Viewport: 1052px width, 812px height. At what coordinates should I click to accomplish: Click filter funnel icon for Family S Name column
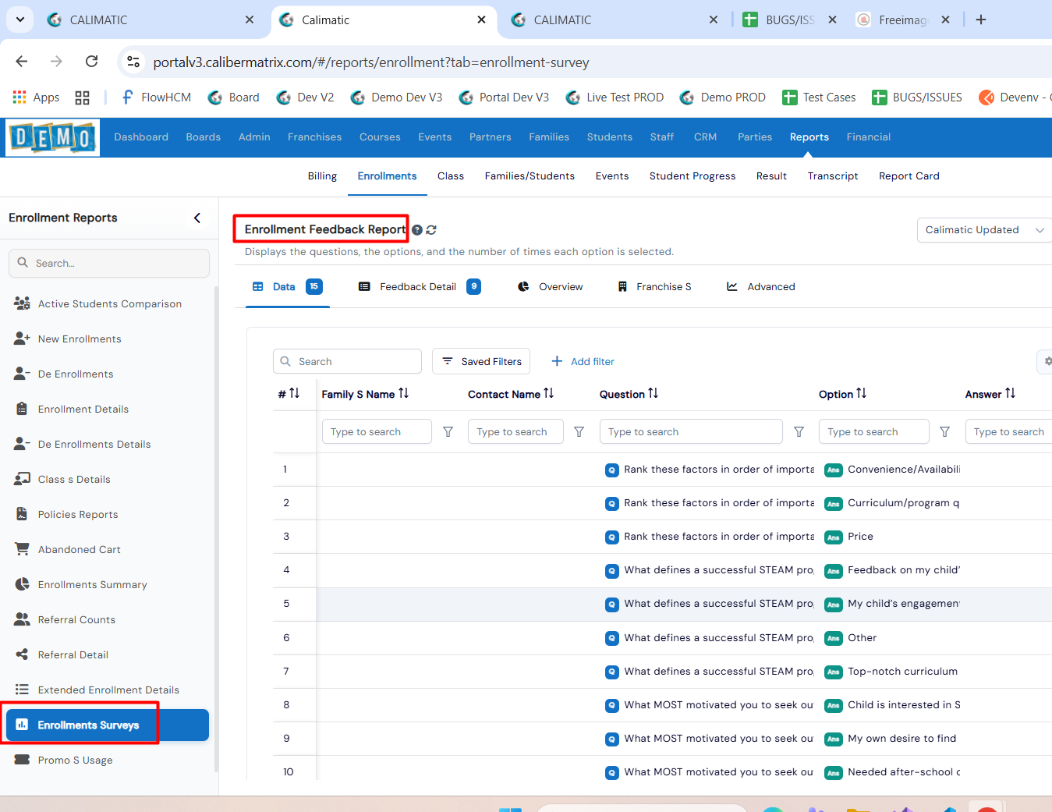click(448, 432)
